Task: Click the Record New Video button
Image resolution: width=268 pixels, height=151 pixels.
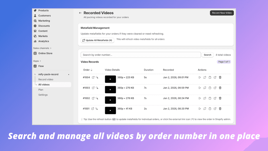Action: pyautogui.click(x=222, y=13)
